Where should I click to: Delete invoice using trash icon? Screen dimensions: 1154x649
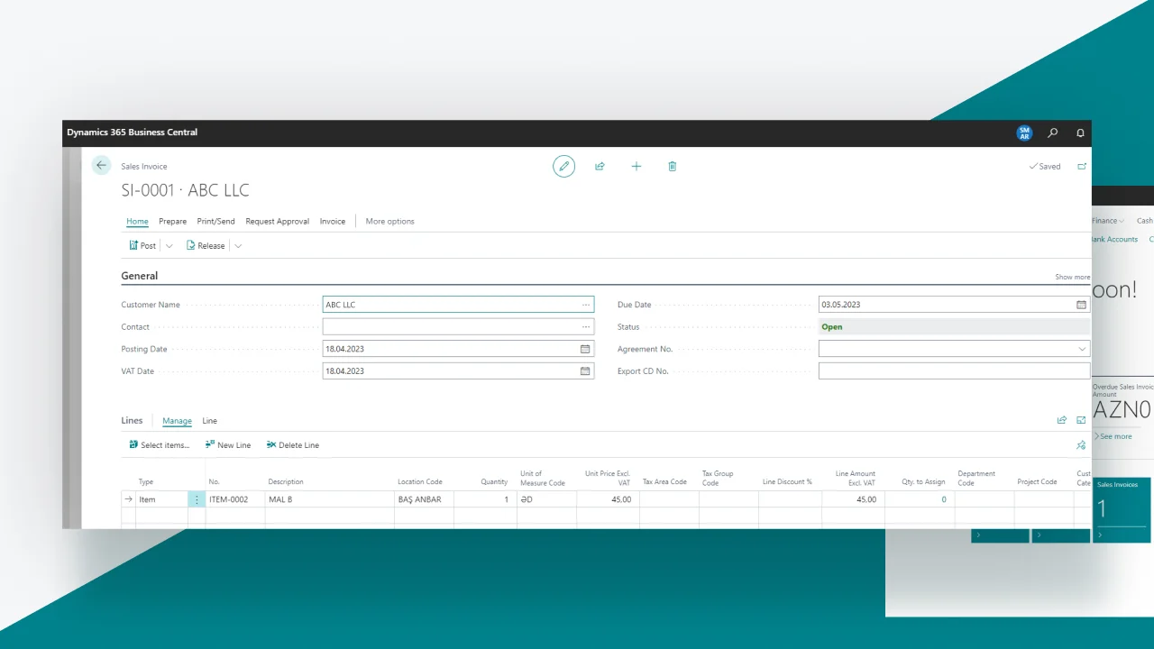pos(672,167)
